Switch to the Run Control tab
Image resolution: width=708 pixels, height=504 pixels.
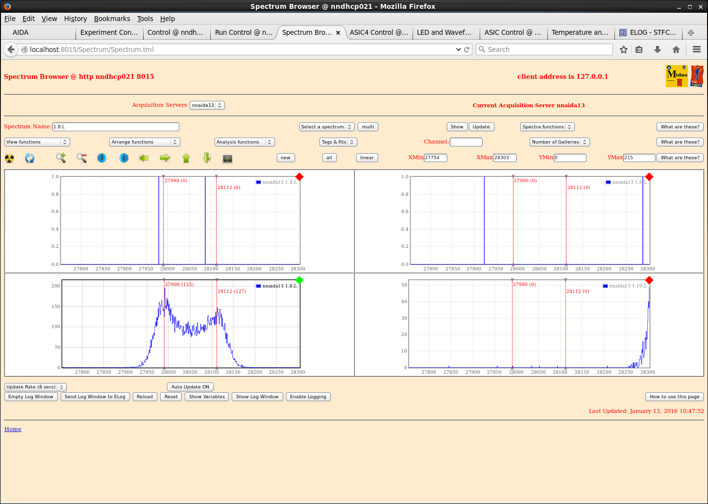(243, 32)
